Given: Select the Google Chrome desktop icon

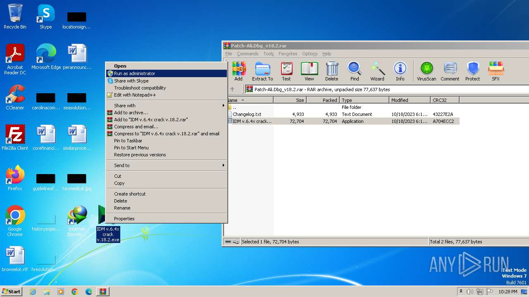Looking at the screenshot, I should coord(15,221).
